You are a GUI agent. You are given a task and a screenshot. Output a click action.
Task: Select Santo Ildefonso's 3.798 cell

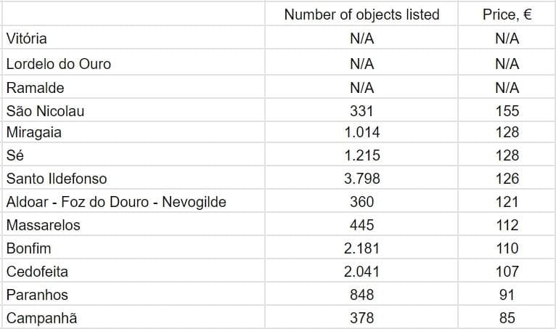[x=361, y=179]
